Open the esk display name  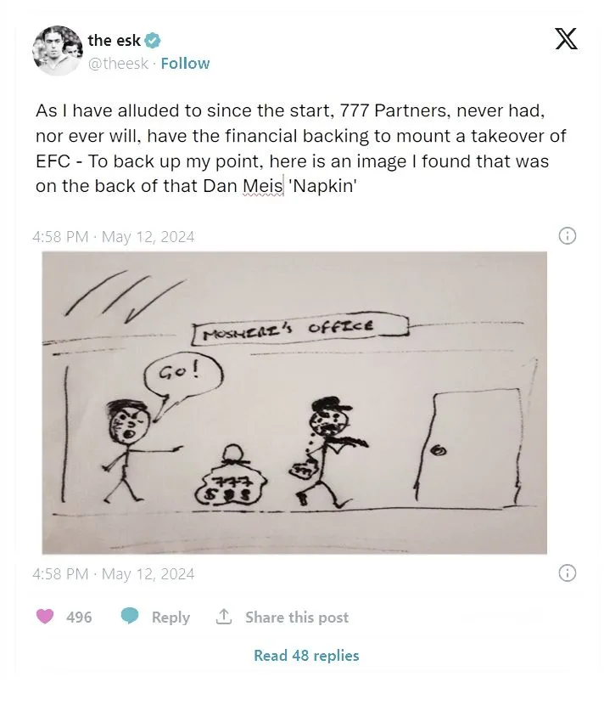point(114,41)
